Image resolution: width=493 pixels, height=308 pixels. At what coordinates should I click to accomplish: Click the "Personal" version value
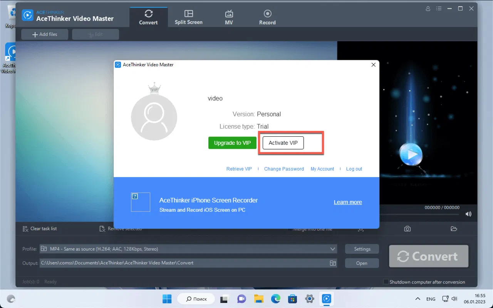[269, 114]
